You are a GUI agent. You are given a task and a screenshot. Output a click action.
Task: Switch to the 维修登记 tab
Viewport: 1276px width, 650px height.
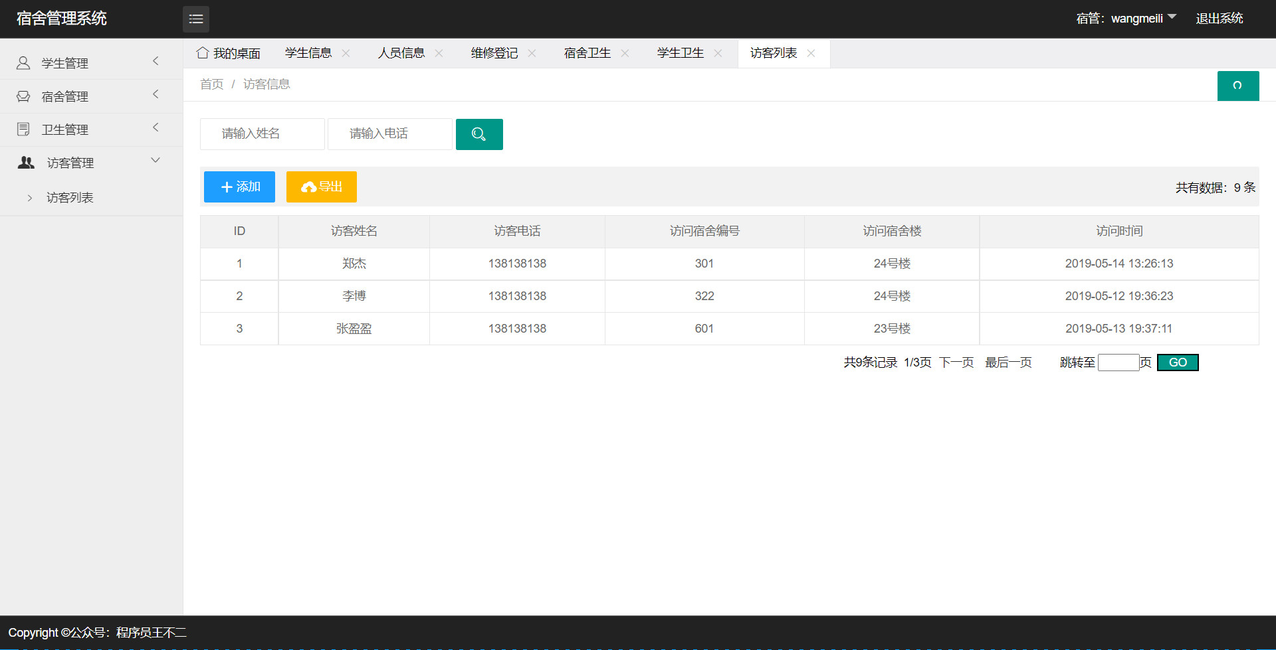(493, 53)
